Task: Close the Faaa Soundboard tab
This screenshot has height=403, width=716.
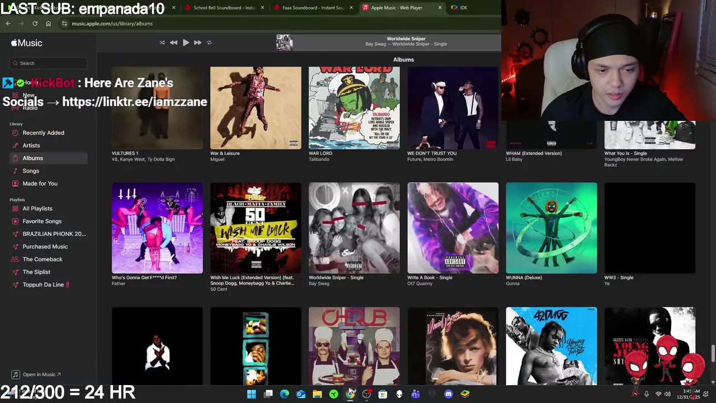Action: tap(351, 8)
